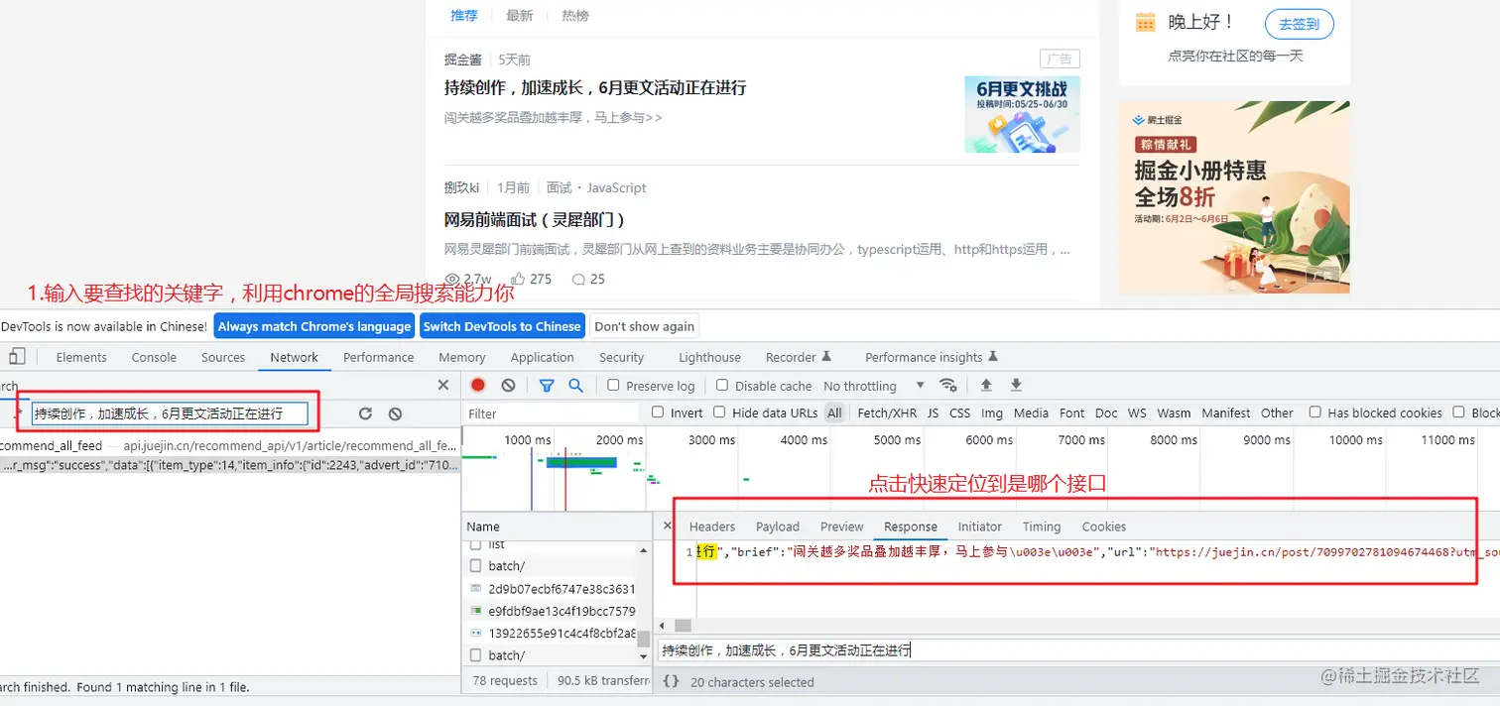This screenshot has width=1500, height=706.
Task: Refresh the search results icon
Action: click(365, 413)
